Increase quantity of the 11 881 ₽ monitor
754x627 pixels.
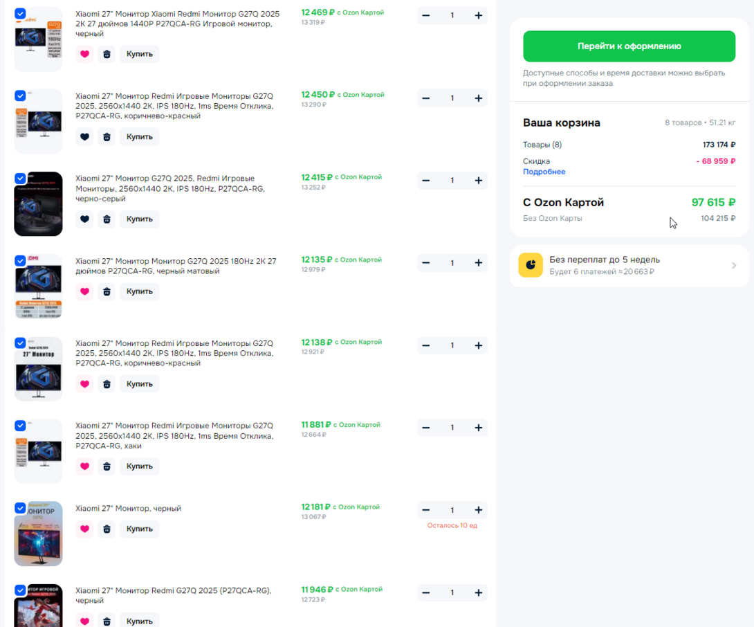[478, 428]
